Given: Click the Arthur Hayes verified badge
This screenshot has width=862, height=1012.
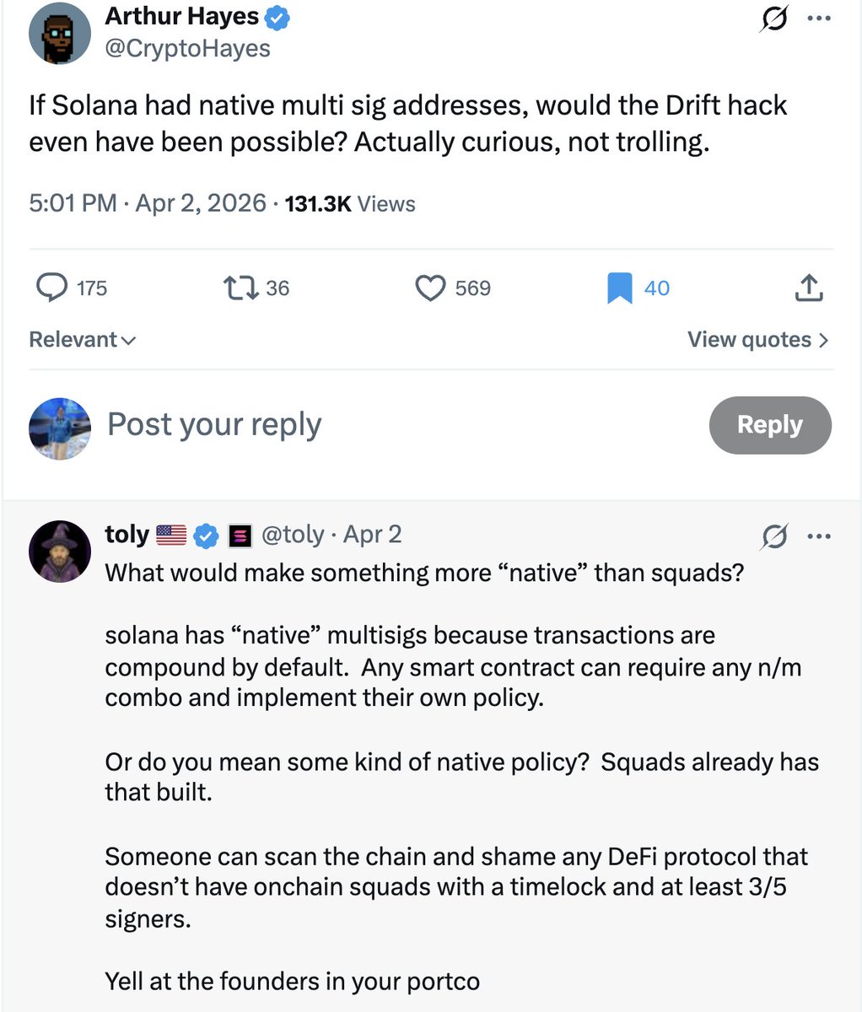Looking at the screenshot, I should pyautogui.click(x=277, y=18).
